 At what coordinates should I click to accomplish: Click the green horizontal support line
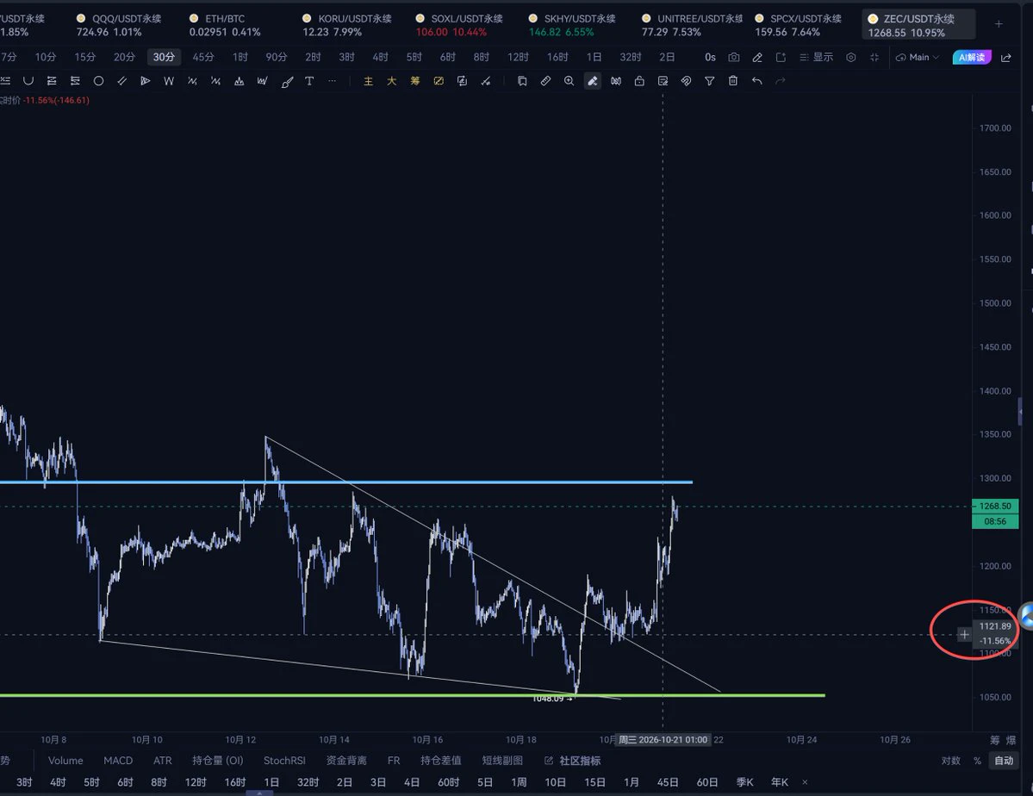pos(413,695)
